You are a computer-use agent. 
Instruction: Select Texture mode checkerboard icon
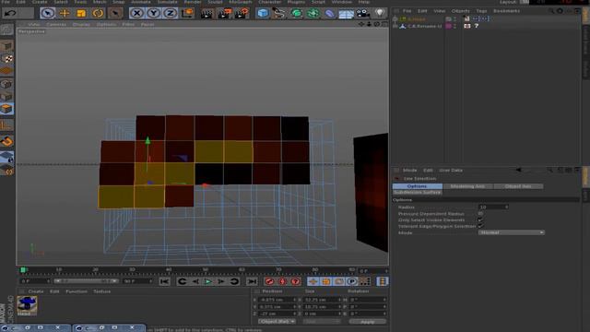tap(6, 59)
